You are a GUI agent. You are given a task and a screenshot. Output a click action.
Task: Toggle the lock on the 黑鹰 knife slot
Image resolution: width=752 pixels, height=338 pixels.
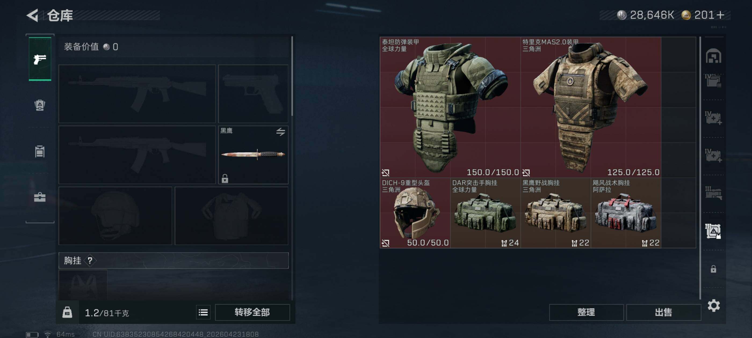[225, 178]
